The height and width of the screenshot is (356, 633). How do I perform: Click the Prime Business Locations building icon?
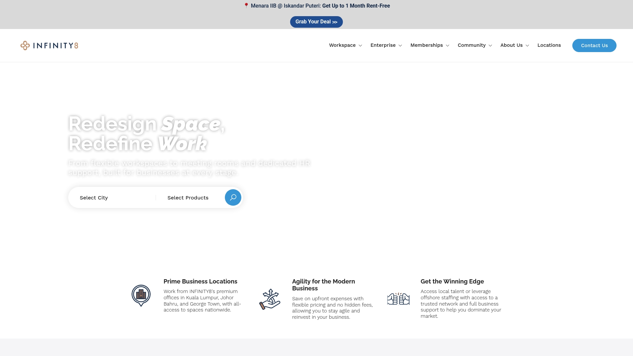click(141, 296)
